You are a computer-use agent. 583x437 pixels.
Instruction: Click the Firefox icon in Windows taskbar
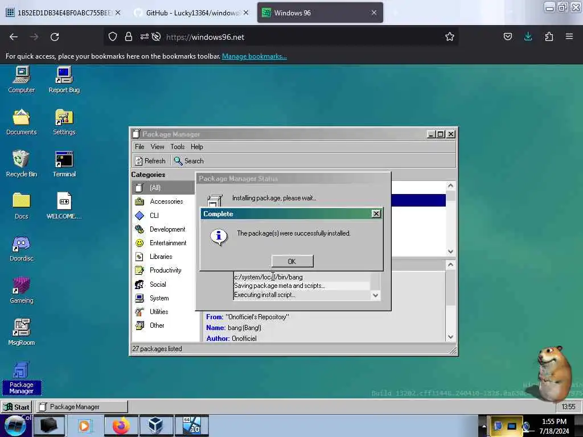click(x=121, y=426)
